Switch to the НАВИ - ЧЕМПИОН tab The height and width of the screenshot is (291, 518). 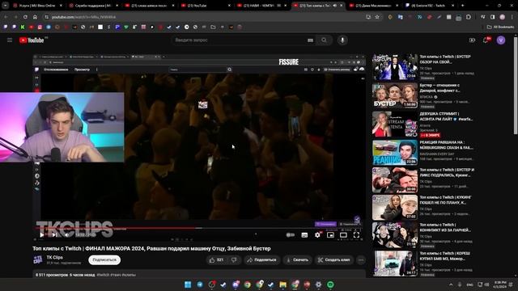pos(262,6)
